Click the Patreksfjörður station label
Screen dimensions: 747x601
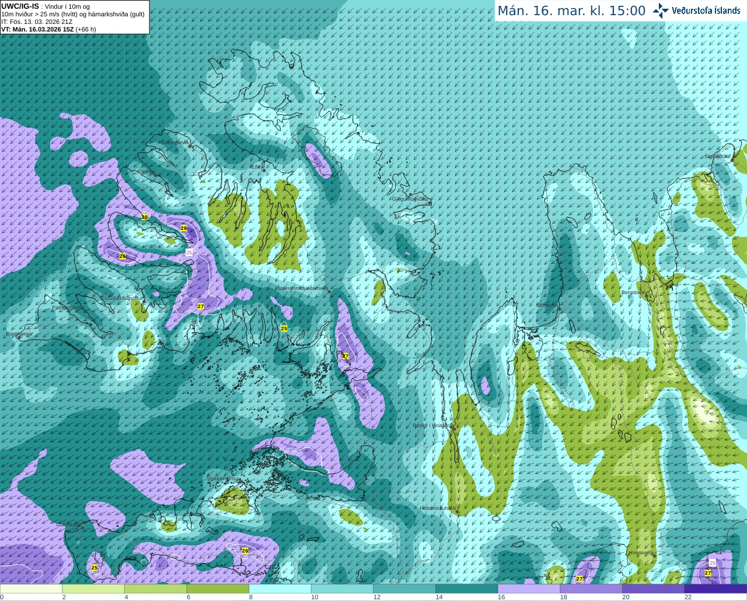coord(68,308)
